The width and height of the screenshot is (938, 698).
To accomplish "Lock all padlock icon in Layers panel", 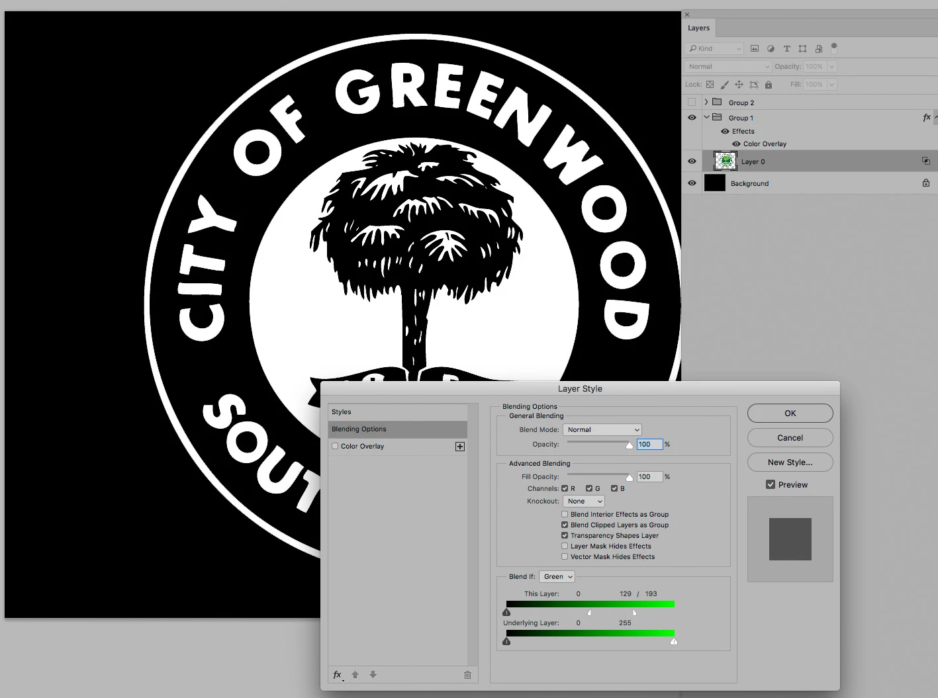I will [769, 85].
